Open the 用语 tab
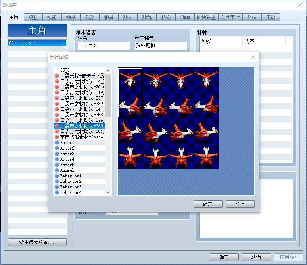Image resolution: width=307 pixels, height=265 pixels. coord(271,17)
